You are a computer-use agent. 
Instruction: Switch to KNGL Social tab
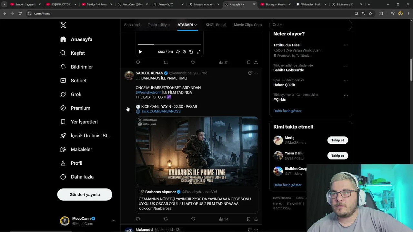[x=216, y=25]
